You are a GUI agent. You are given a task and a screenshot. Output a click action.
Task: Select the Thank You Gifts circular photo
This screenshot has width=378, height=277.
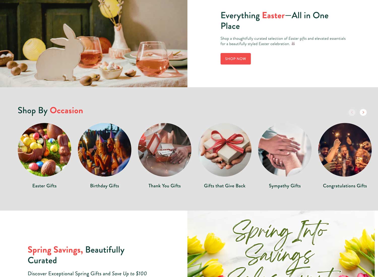[x=165, y=150]
